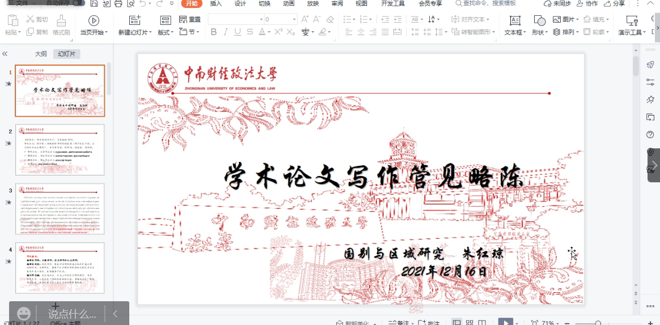Click the Save icon in quick access toolbar

[94, 4]
